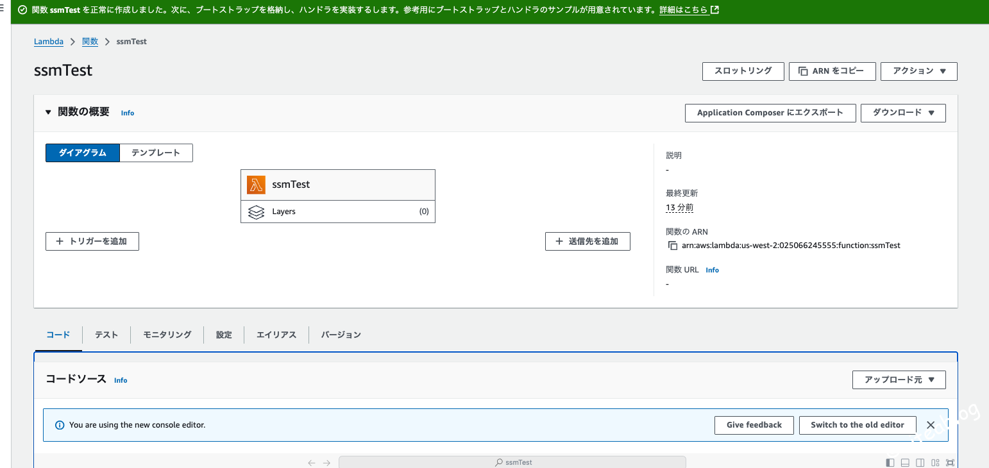Open the 詳細はこちら link in banner

click(689, 10)
